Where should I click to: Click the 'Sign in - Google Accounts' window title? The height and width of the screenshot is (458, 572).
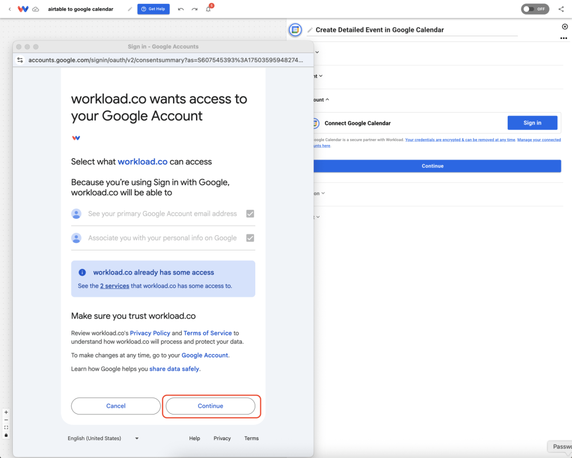tap(163, 47)
